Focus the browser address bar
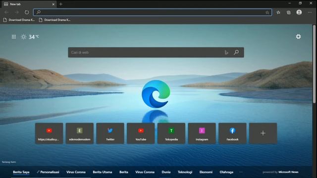Image resolution: width=317 pixels, height=178 pixels. tap(153, 12)
